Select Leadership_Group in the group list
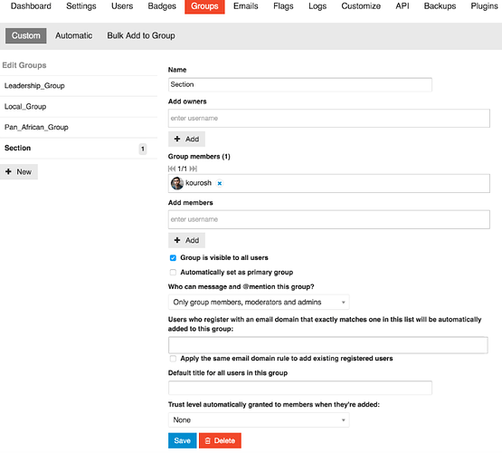The height and width of the screenshot is (453, 502). point(79,85)
